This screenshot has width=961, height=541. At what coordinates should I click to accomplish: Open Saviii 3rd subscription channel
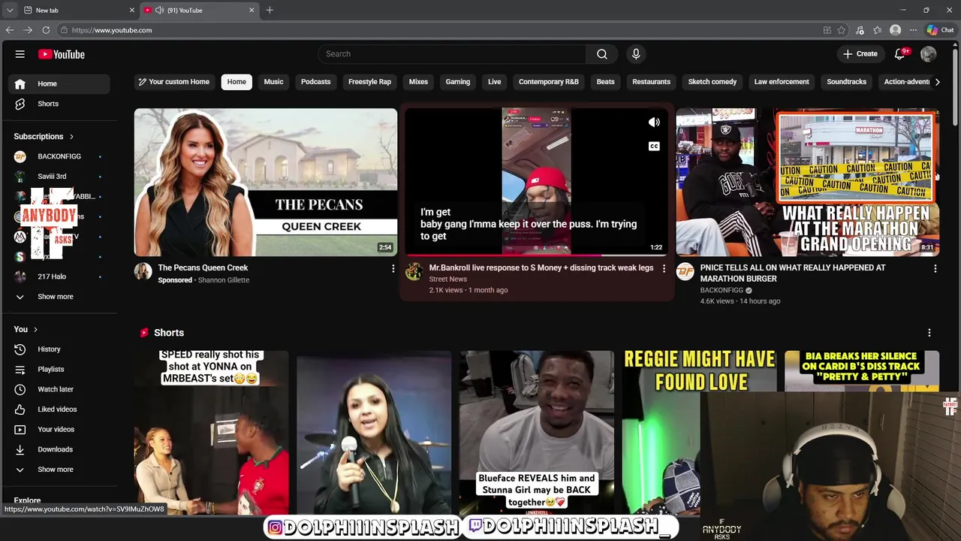pyautogui.click(x=60, y=177)
